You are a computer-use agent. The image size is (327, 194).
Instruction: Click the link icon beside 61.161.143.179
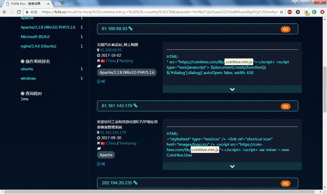[x=135, y=105]
